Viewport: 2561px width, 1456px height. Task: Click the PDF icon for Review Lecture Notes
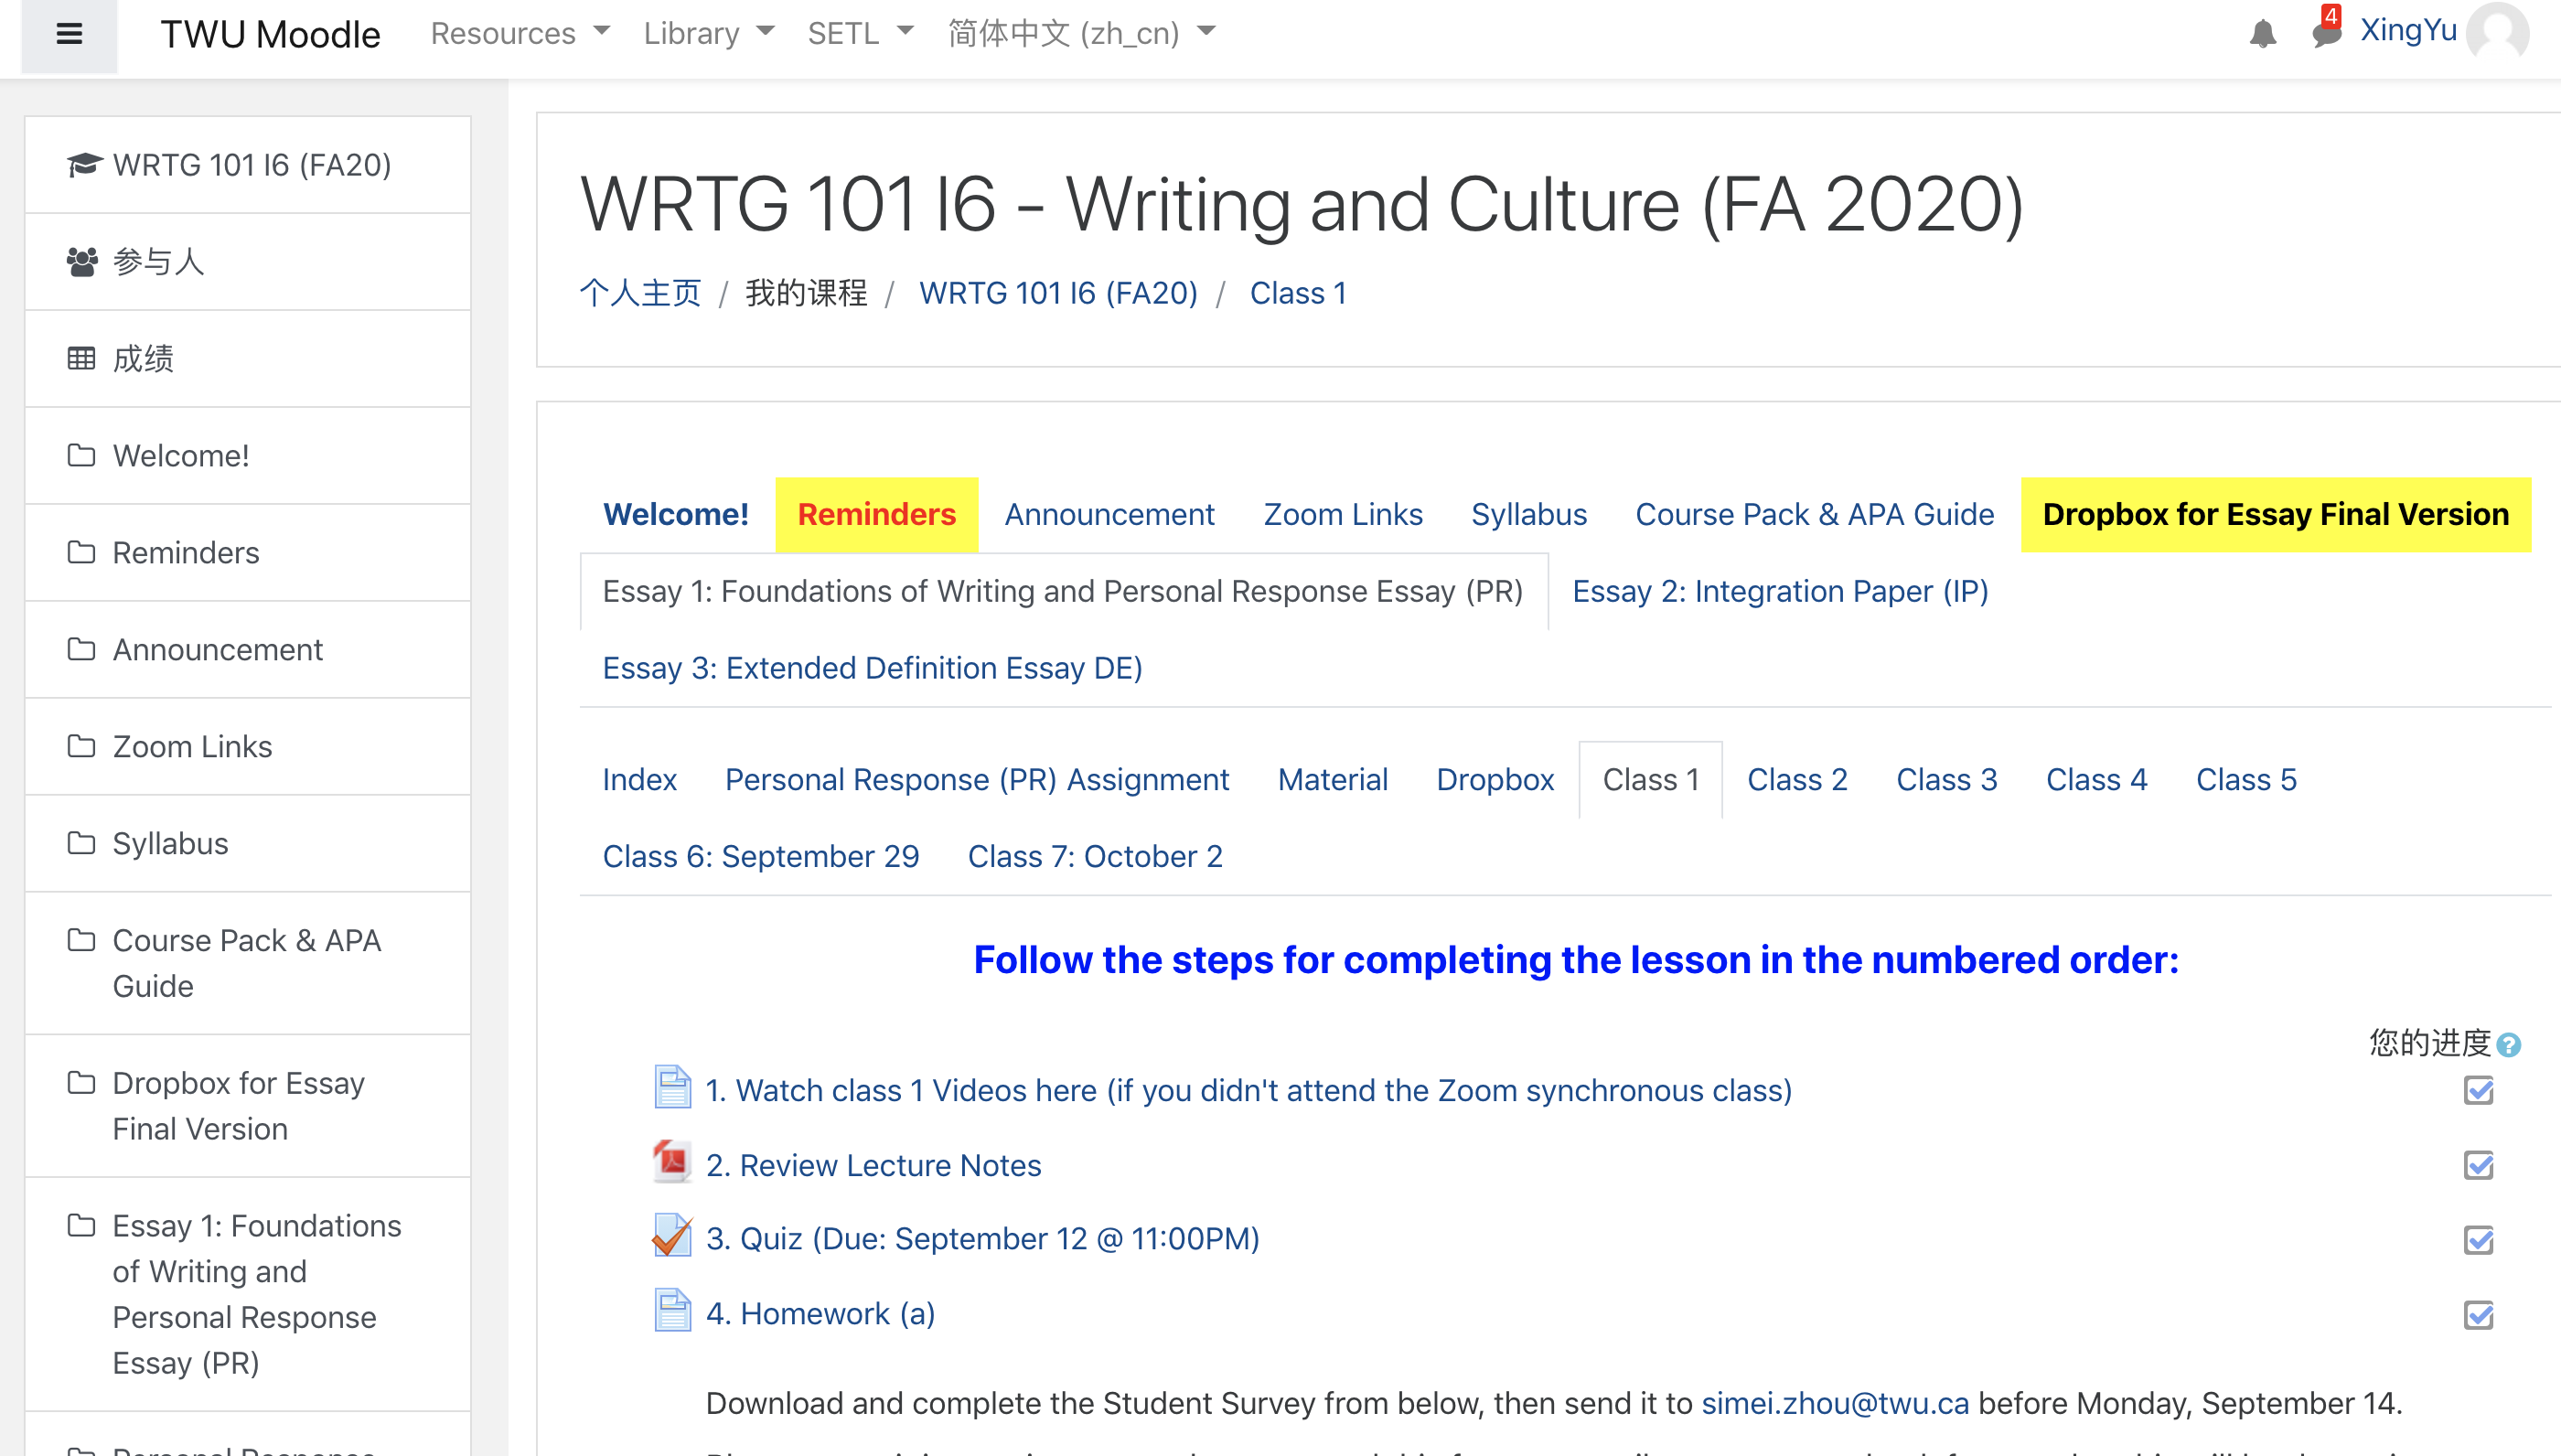click(673, 1162)
